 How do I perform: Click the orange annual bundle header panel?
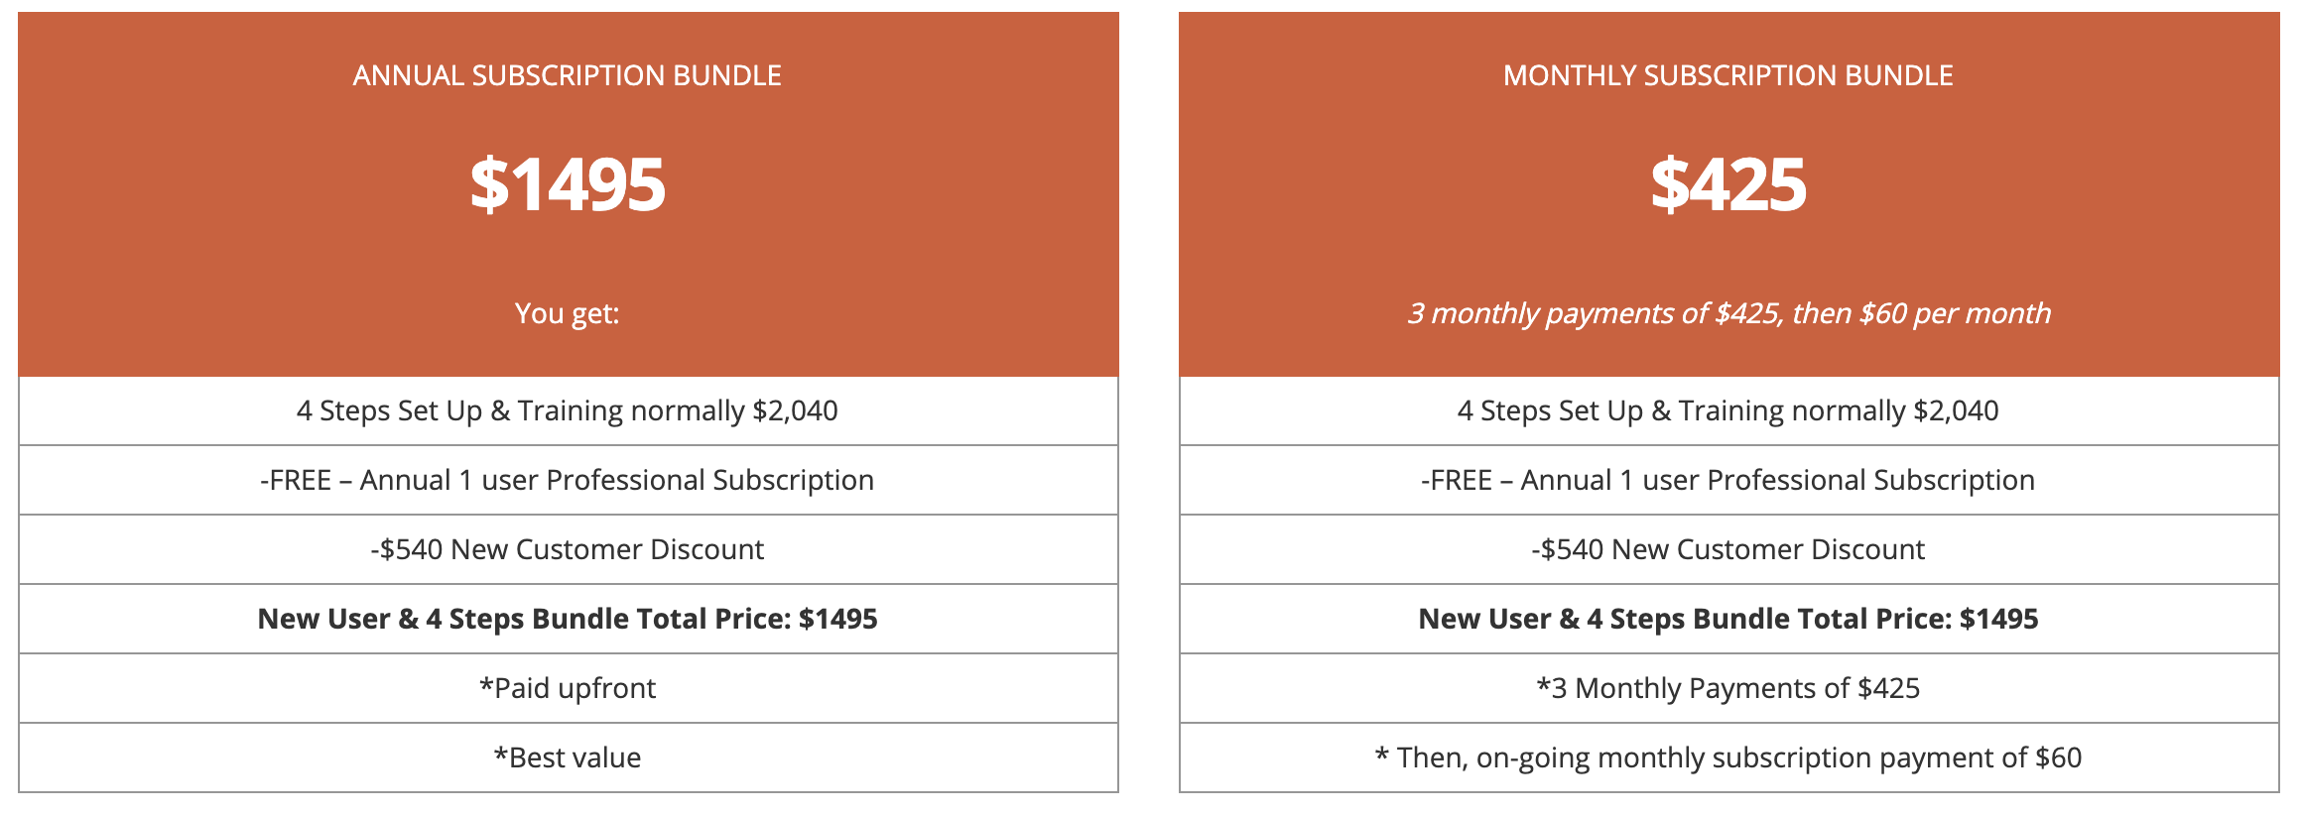(569, 194)
